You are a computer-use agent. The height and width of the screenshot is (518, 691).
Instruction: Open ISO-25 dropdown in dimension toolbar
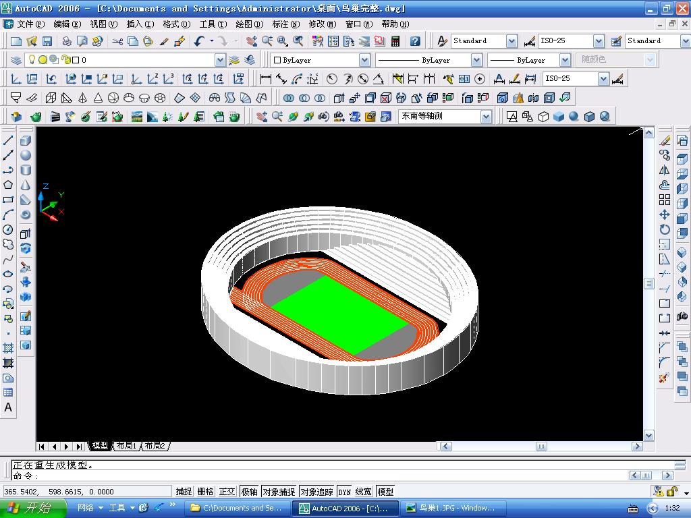[x=603, y=79]
